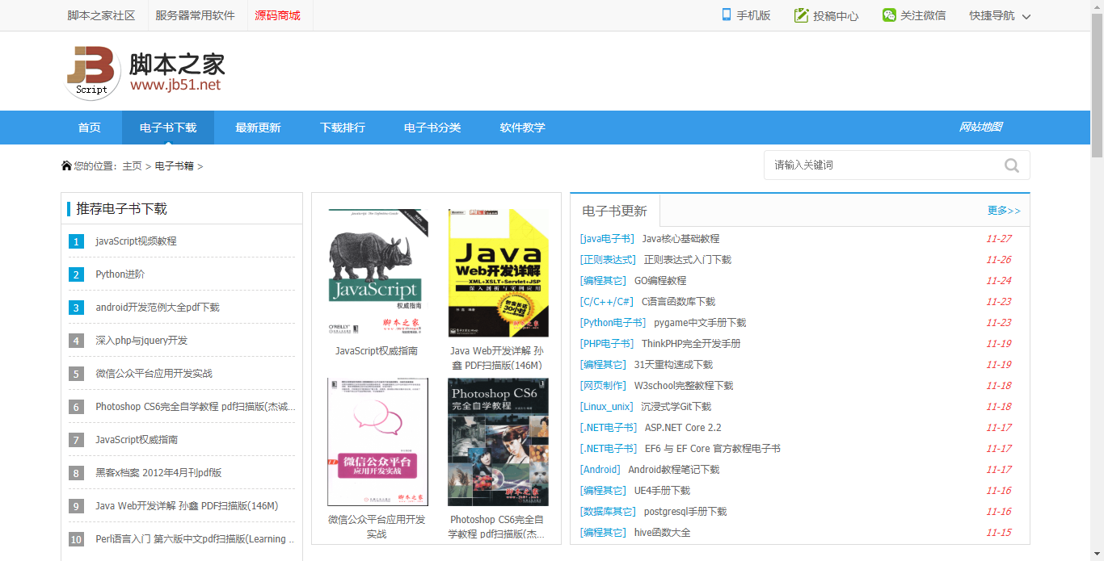Open pygame中文手册下载 update entry
The image size is (1104, 561).
click(700, 323)
